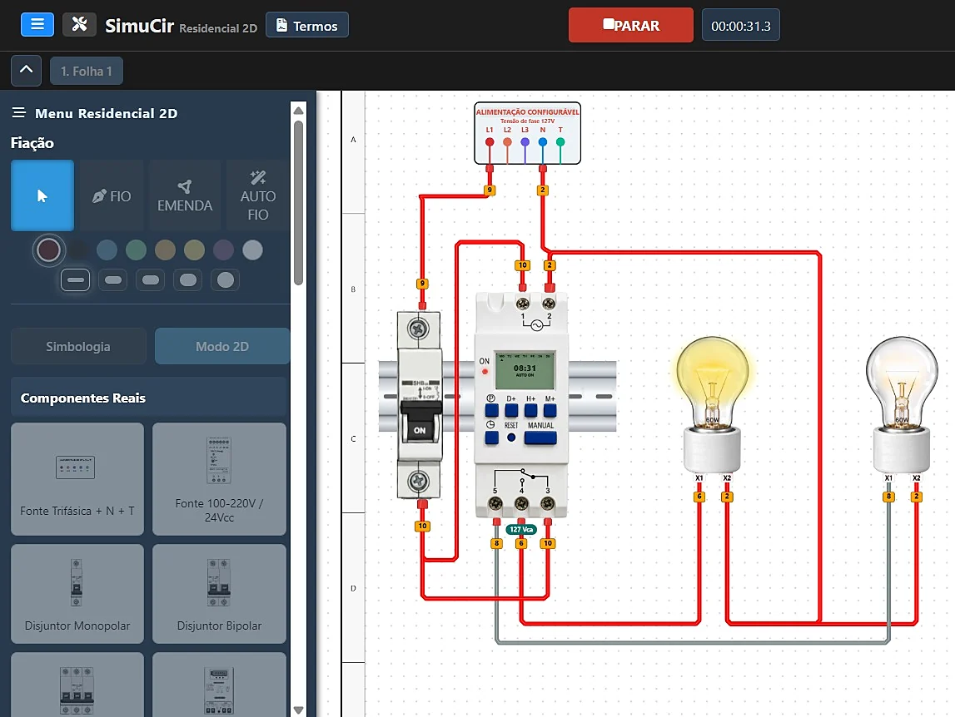Click the T green ground terminal
Screen dimensions: 955x717
pos(560,142)
